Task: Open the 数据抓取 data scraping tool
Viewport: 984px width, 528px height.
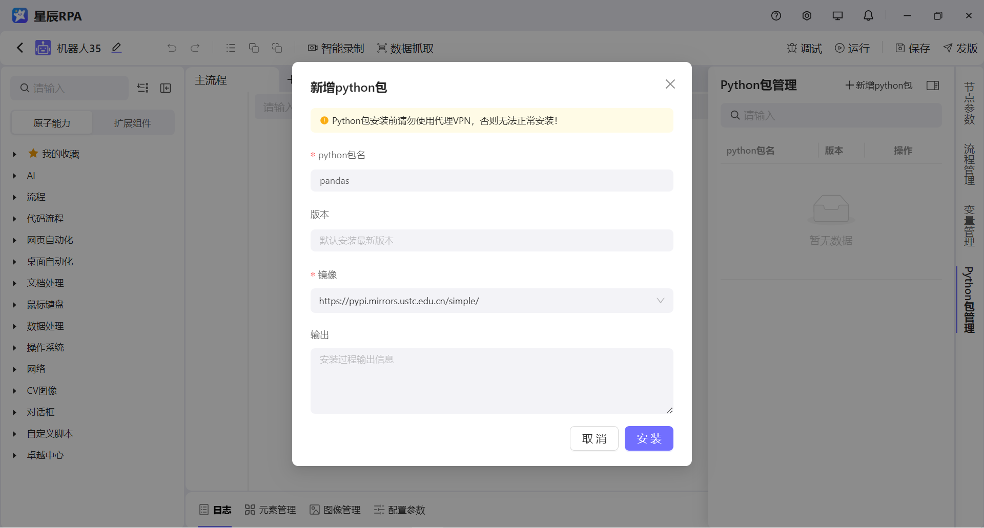Action: tap(404, 48)
